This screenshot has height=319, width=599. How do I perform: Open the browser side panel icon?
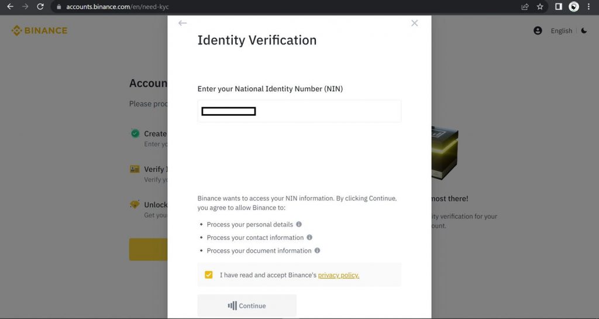(559, 6)
